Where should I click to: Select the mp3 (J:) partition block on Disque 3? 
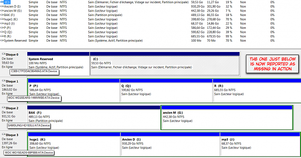(x=260, y=144)
